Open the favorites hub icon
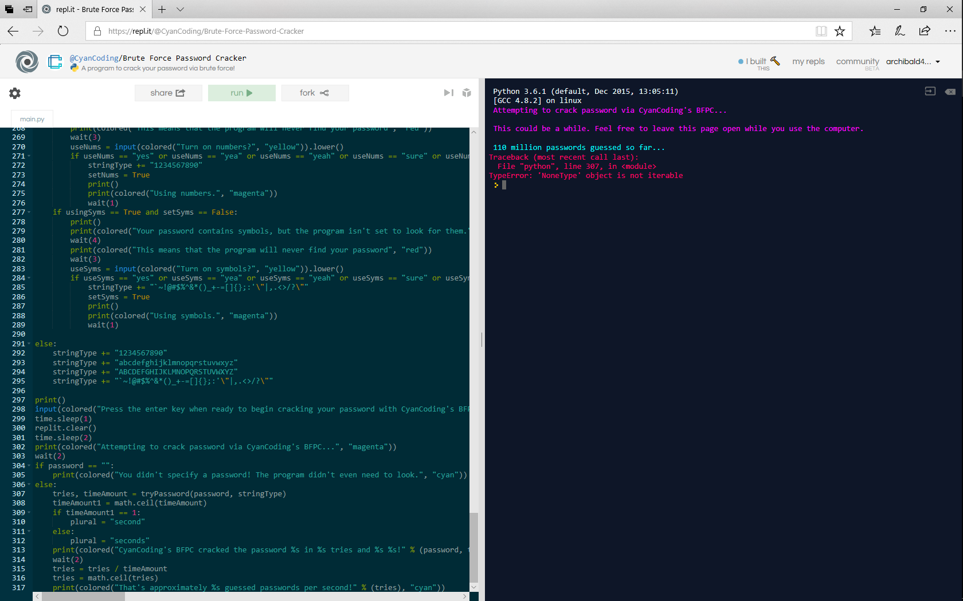 [875, 31]
